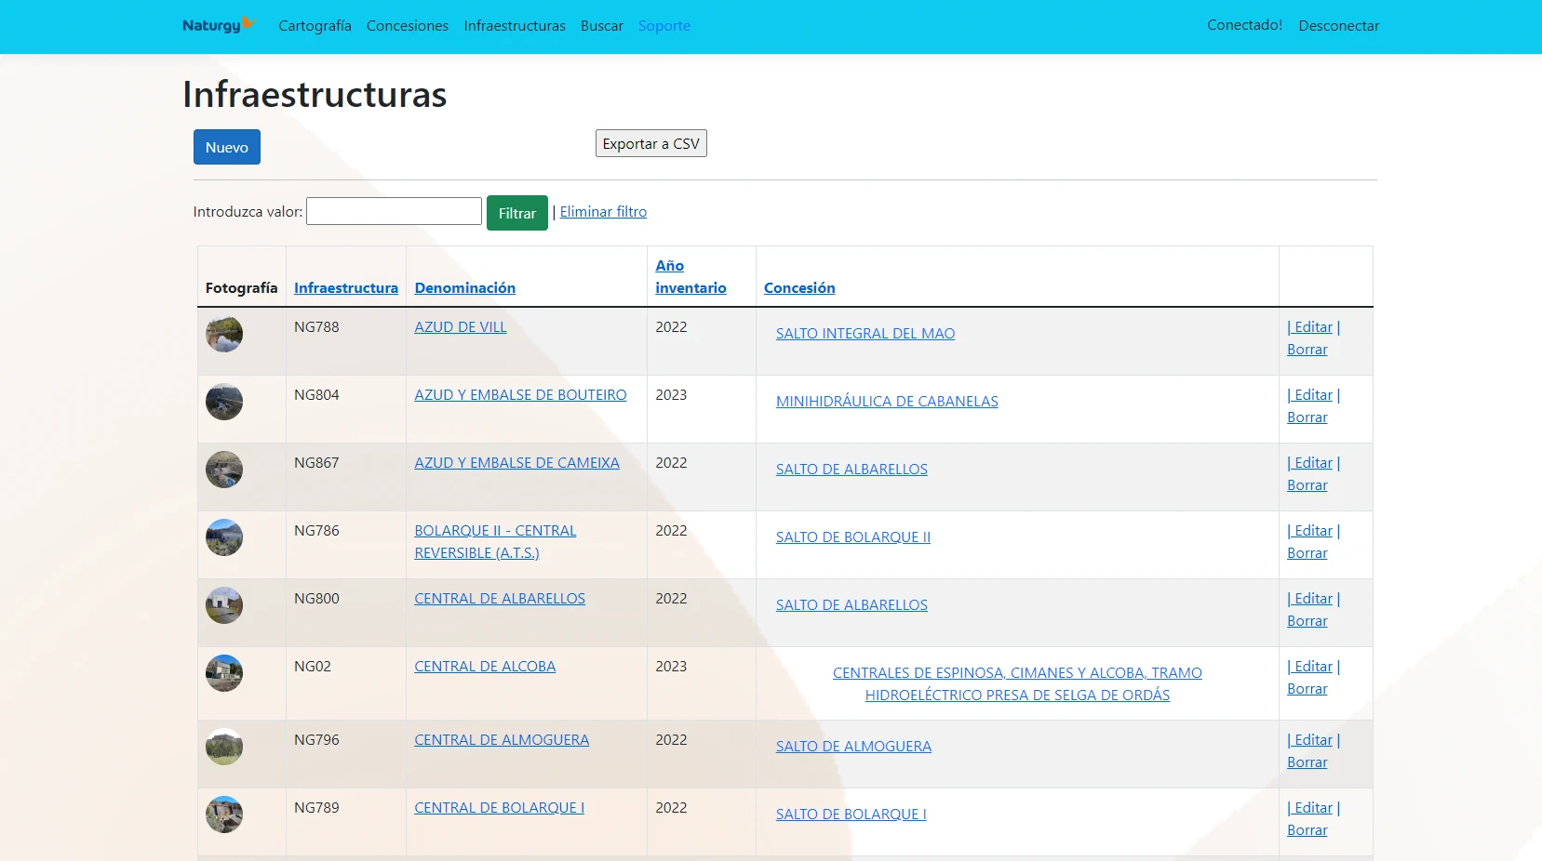This screenshot has height=861, width=1542.
Task: Click the NG804 row photo thumbnail
Action: 224,402
